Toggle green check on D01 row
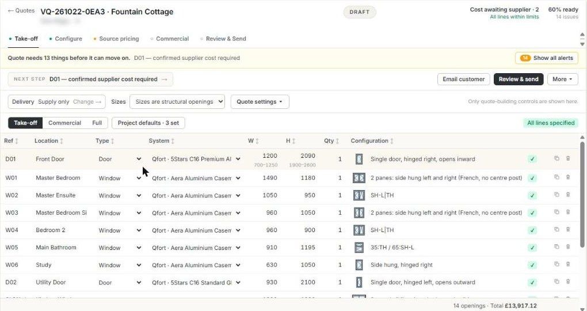Image resolution: width=587 pixels, height=311 pixels. [532, 159]
